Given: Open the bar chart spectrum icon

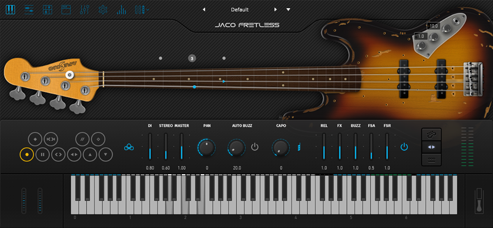Looking at the screenshot, I should coord(121,10).
